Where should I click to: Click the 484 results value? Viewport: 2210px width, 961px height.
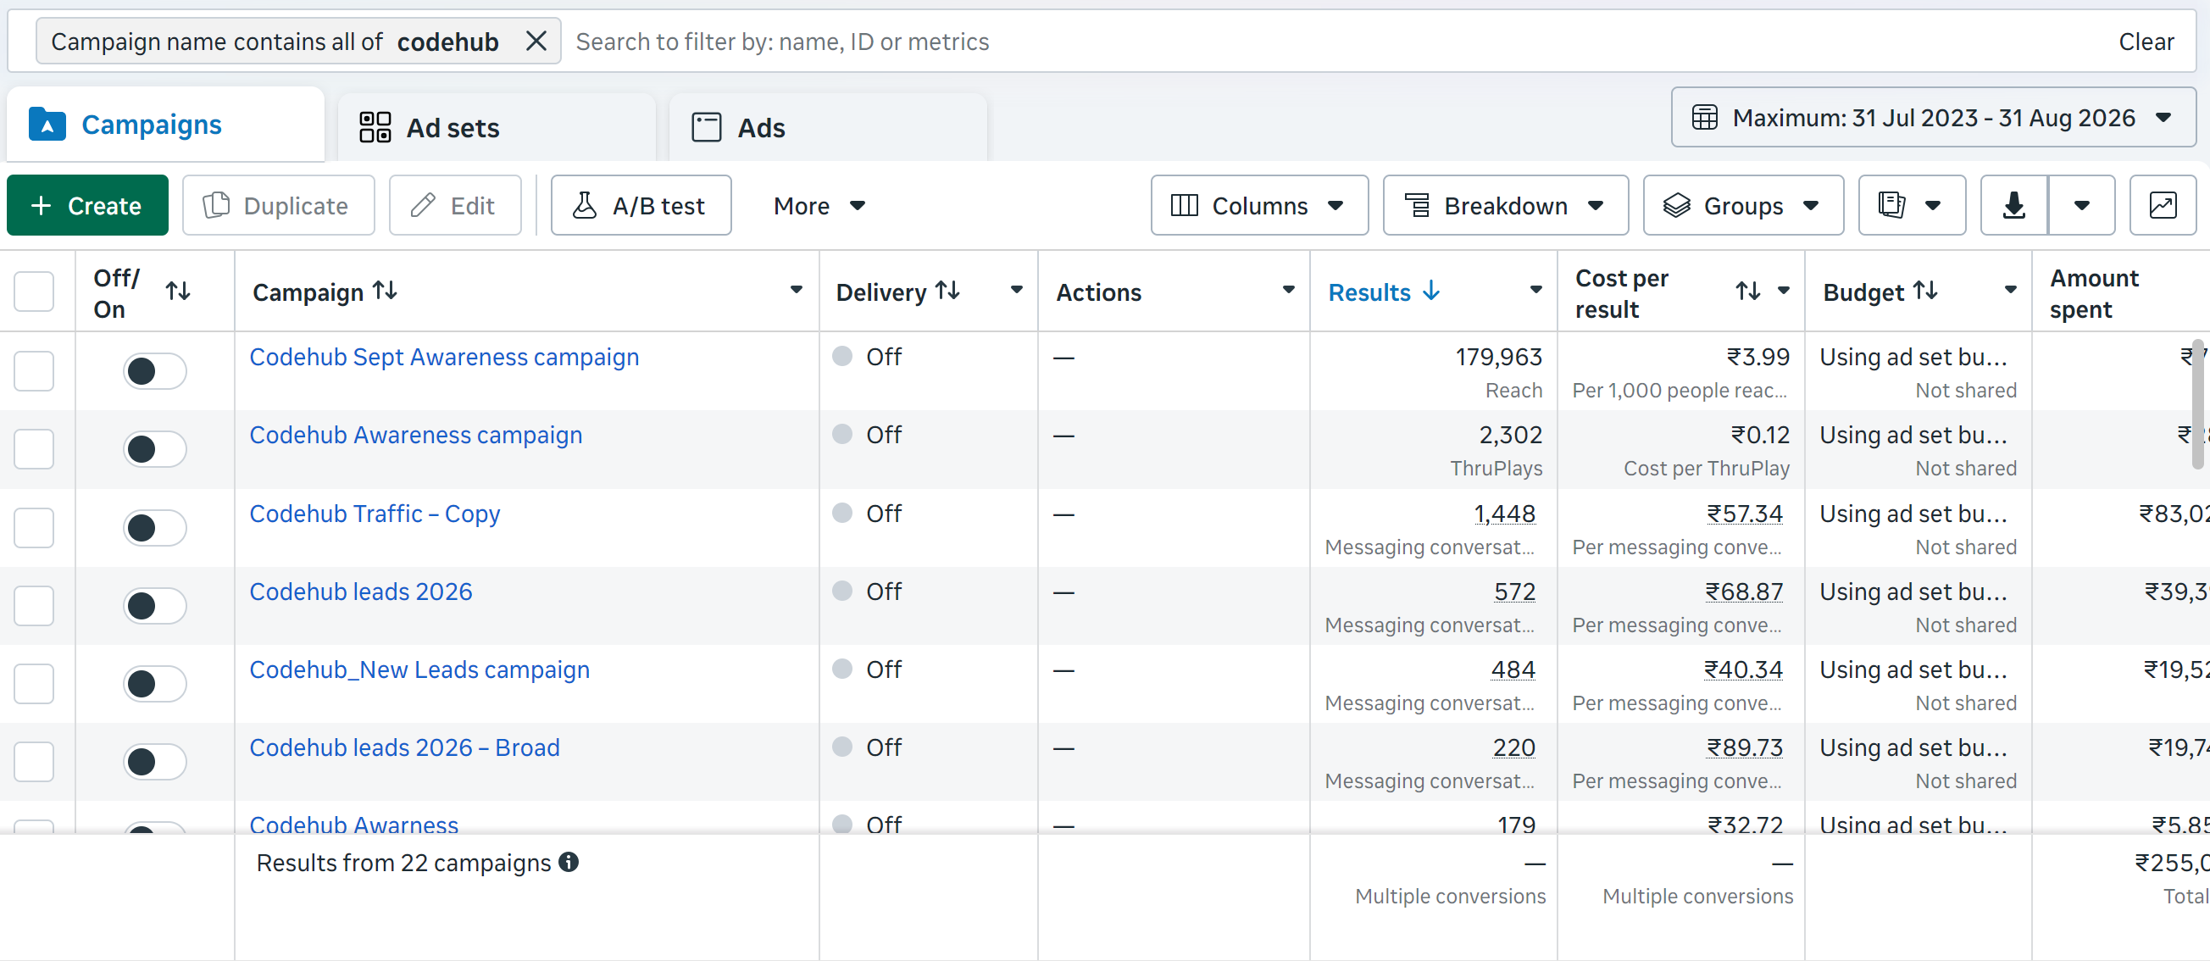[x=1513, y=670]
